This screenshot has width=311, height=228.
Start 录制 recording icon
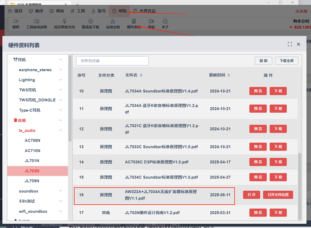(151, 21)
